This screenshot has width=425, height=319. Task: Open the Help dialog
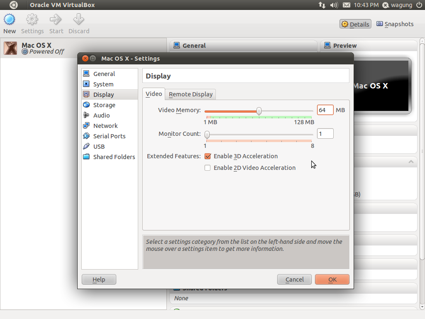click(99, 279)
